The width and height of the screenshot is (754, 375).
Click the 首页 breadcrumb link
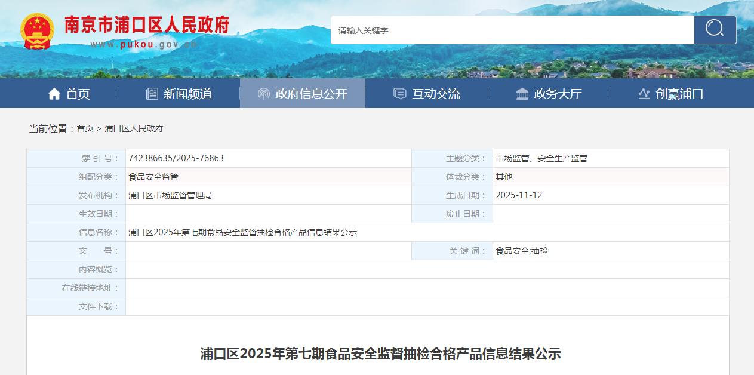(85, 128)
